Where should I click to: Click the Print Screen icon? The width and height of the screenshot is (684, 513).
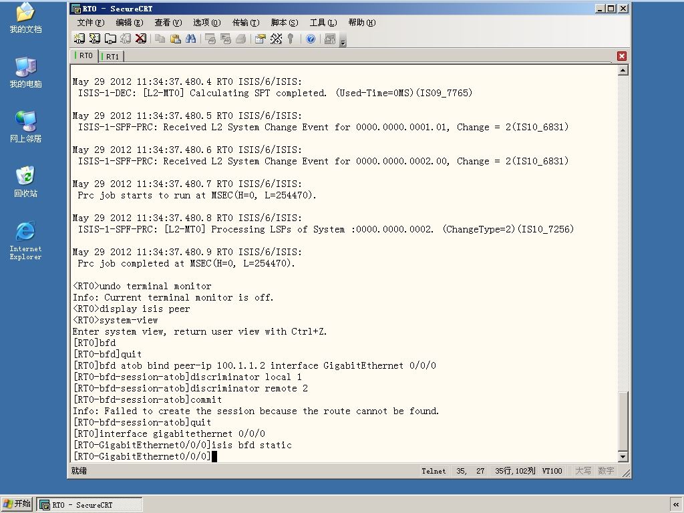(x=210, y=39)
